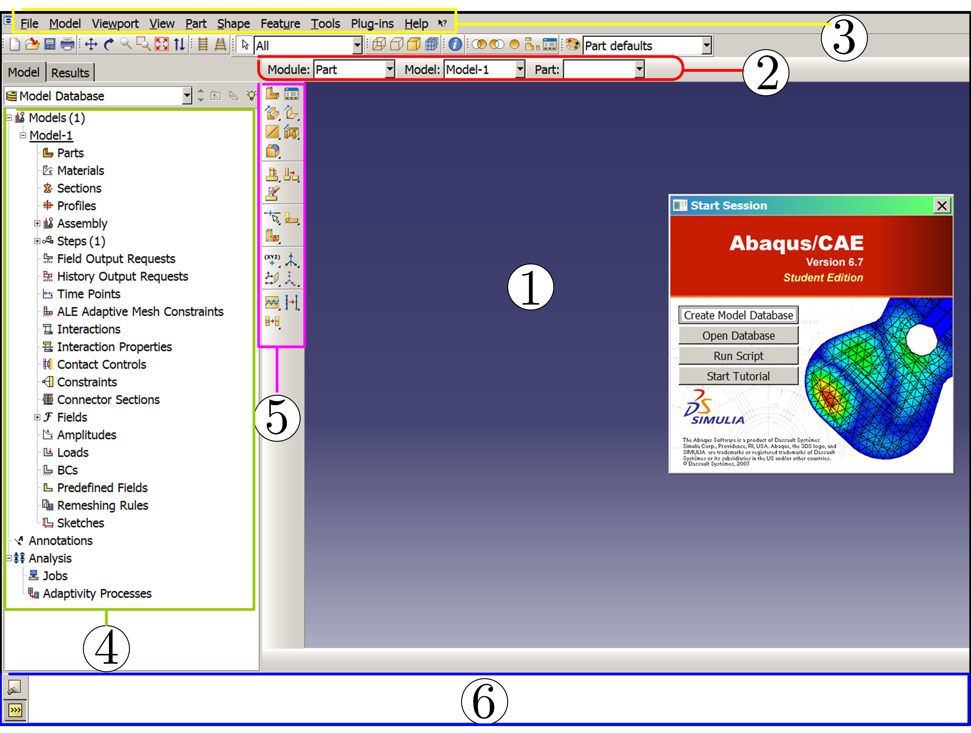Click the Cycle Views up-down arrows icon
Image resolution: width=971 pixels, height=733 pixels.
[x=179, y=44]
